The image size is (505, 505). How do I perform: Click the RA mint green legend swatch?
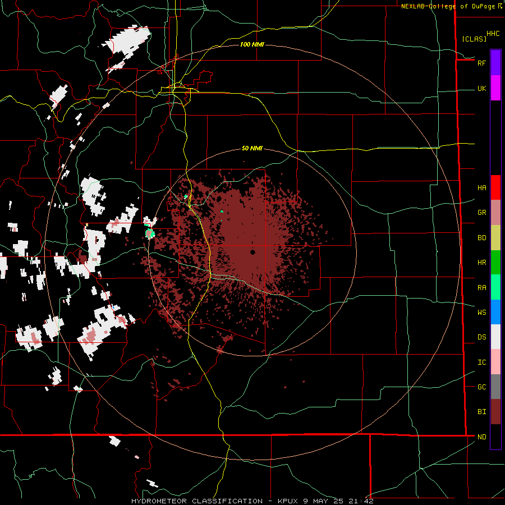tap(495, 287)
